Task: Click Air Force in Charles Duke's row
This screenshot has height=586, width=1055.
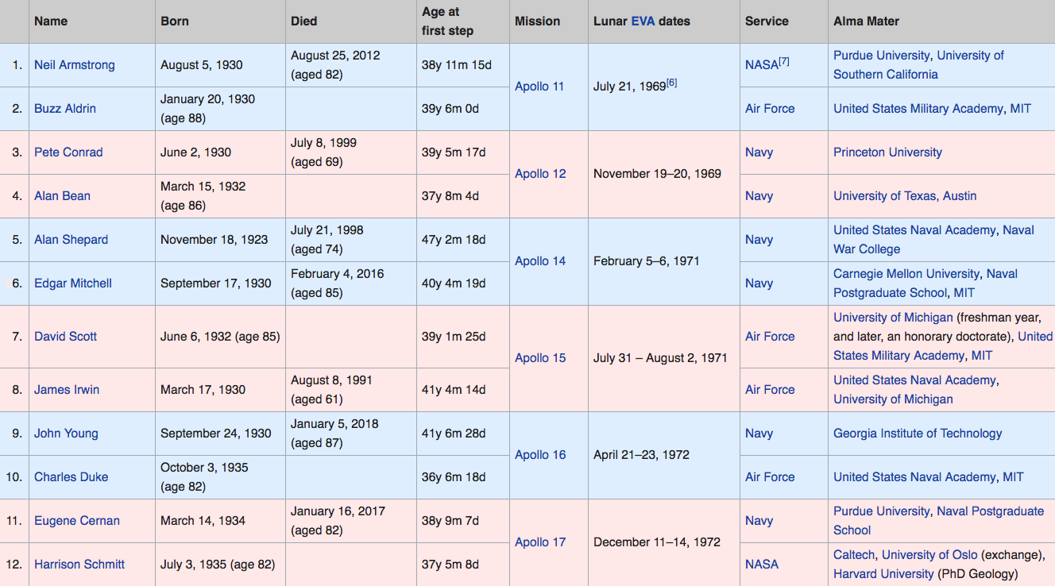Action: click(770, 477)
